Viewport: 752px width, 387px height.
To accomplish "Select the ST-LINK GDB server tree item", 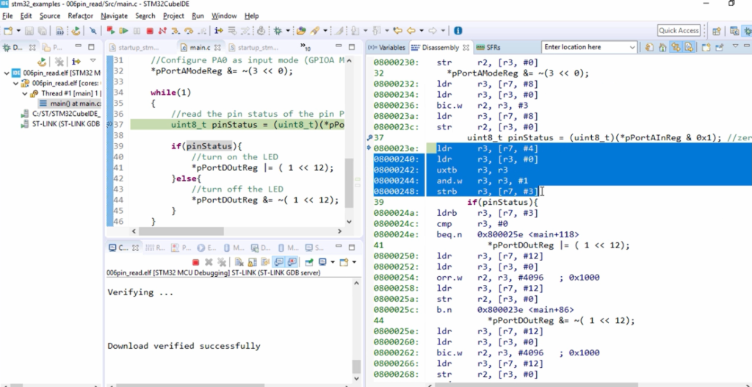I will click(59, 124).
